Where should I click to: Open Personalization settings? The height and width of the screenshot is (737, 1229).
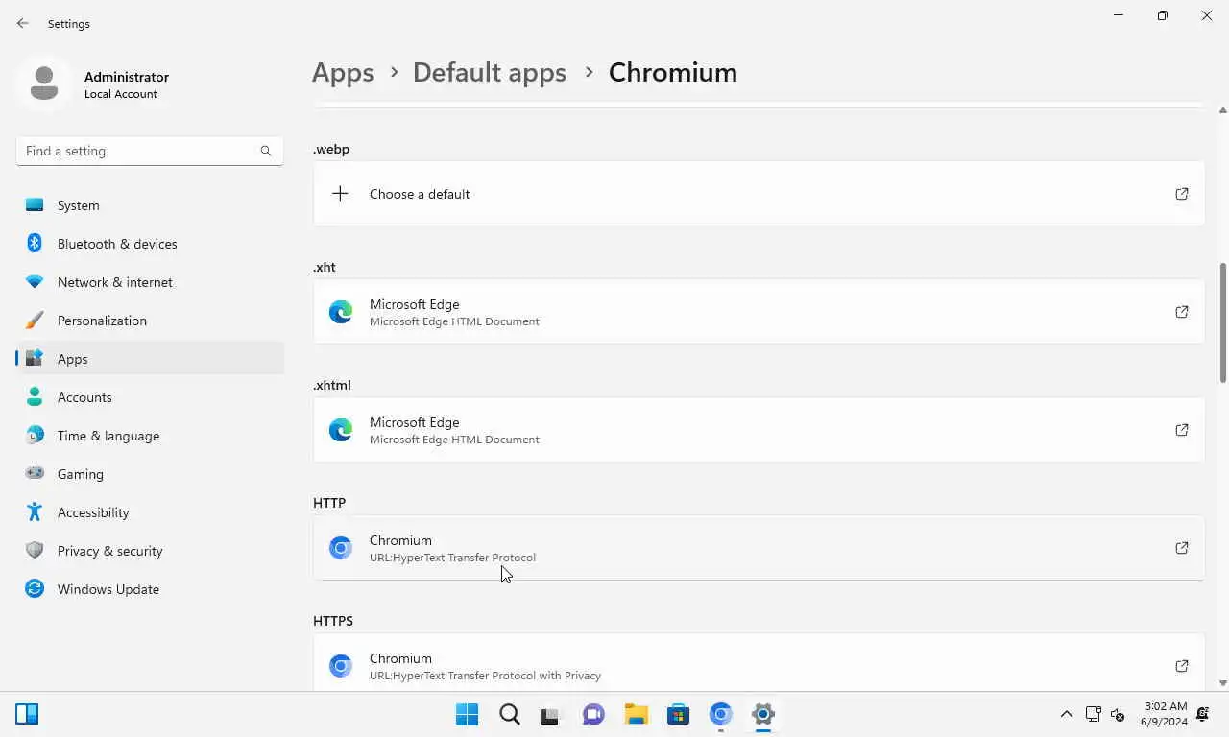pyautogui.click(x=150, y=321)
